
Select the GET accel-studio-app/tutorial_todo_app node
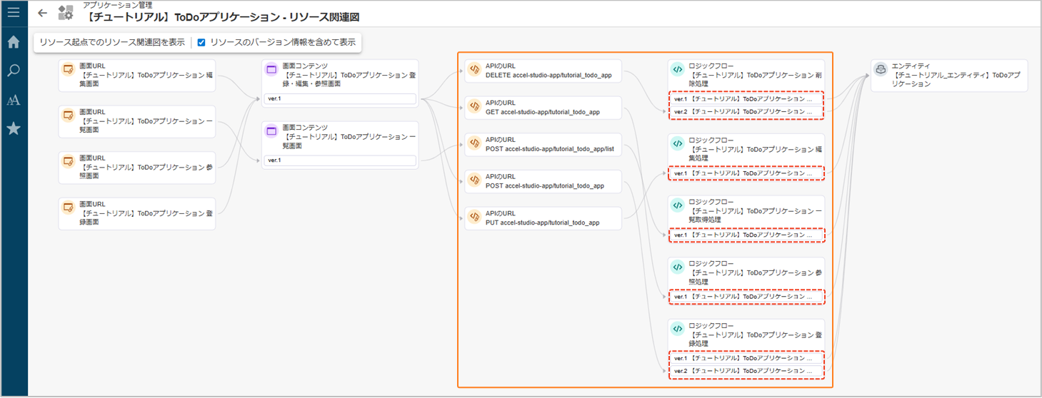click(x=543, y=107)
